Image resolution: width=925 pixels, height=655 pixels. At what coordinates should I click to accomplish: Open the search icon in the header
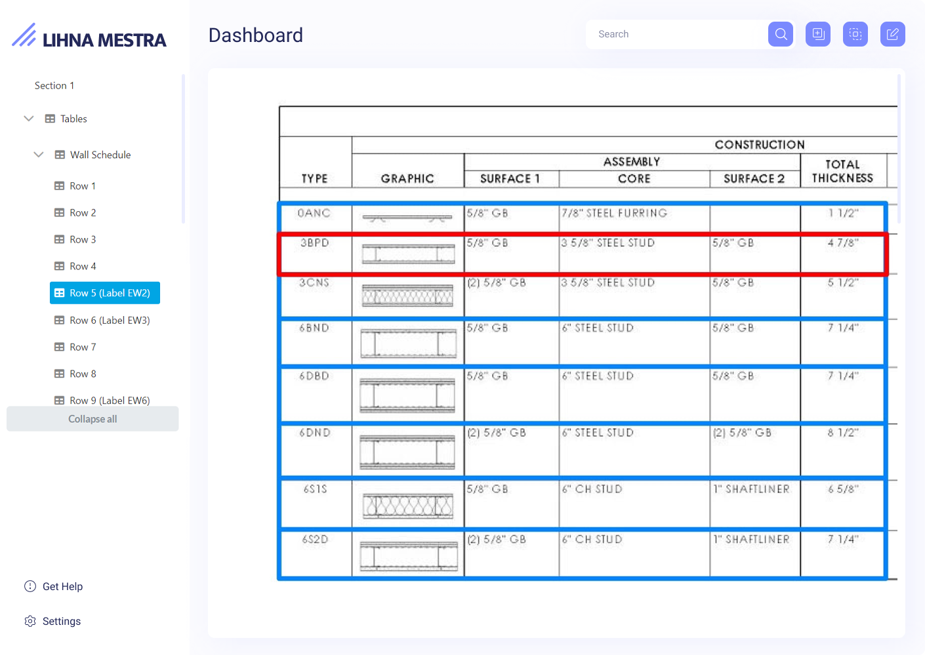(x=780, y=34)
